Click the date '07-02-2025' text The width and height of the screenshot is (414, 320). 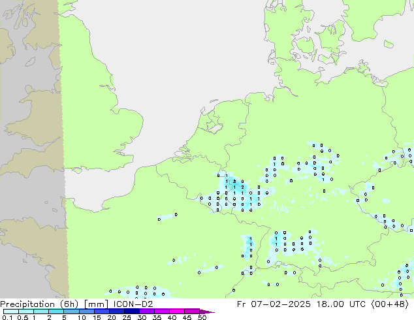coord(281,304)
